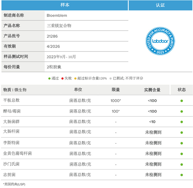This screenshot has height=188, width=193.
Task: Click the red 失败 legend dot
Action: pos(62,78)
